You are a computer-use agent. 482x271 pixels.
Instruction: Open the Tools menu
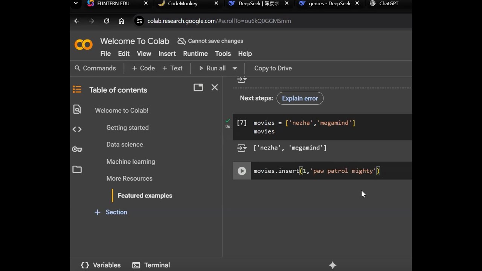click(x=223, y=53)
